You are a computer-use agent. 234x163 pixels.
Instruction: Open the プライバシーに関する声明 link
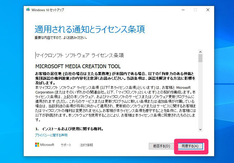point(51,135)
